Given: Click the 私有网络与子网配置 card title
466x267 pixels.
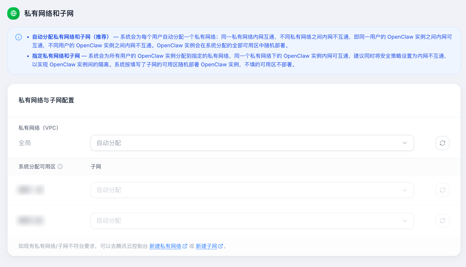Looking at the screenshot, I should pos(46,100).
